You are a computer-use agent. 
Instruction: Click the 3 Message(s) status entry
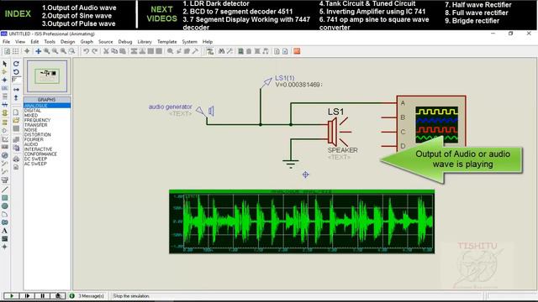[91, 296]
